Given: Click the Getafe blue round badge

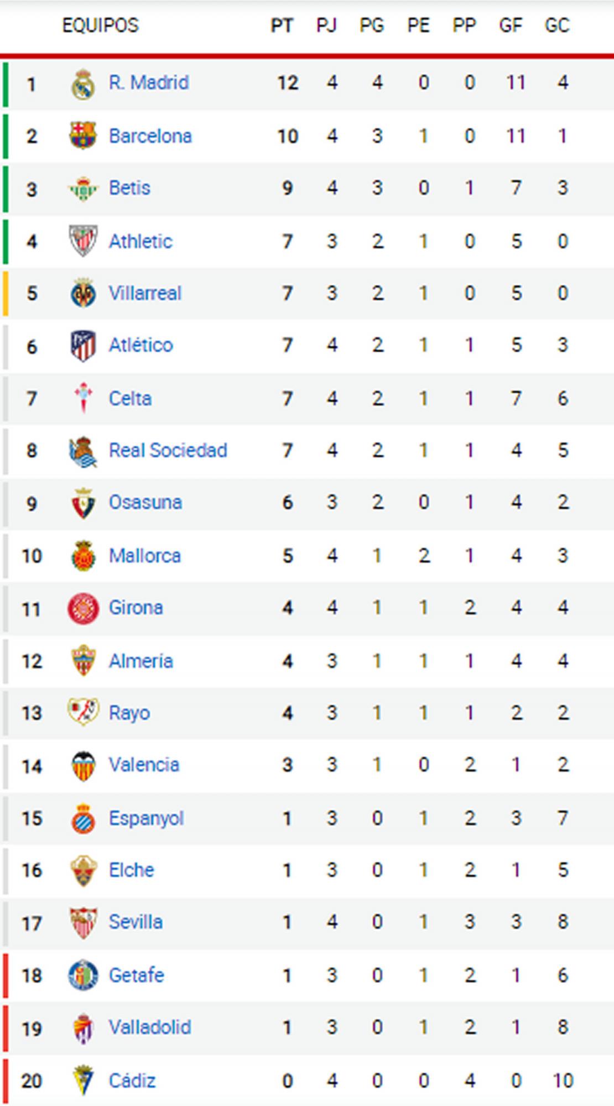Looking at the screenshot, I should point(83,975).
